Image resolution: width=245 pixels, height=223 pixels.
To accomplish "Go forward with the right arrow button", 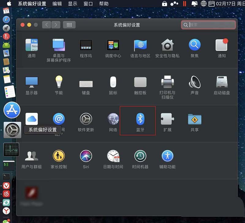I will point(56,25).
